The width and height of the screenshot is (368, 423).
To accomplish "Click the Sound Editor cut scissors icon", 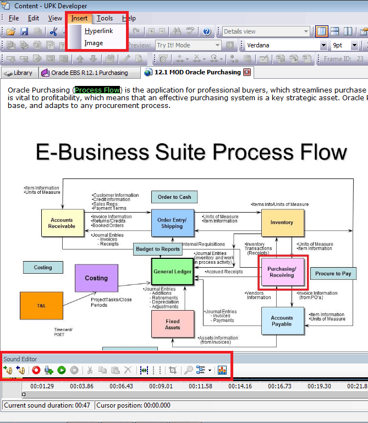I will click(90, 370).
